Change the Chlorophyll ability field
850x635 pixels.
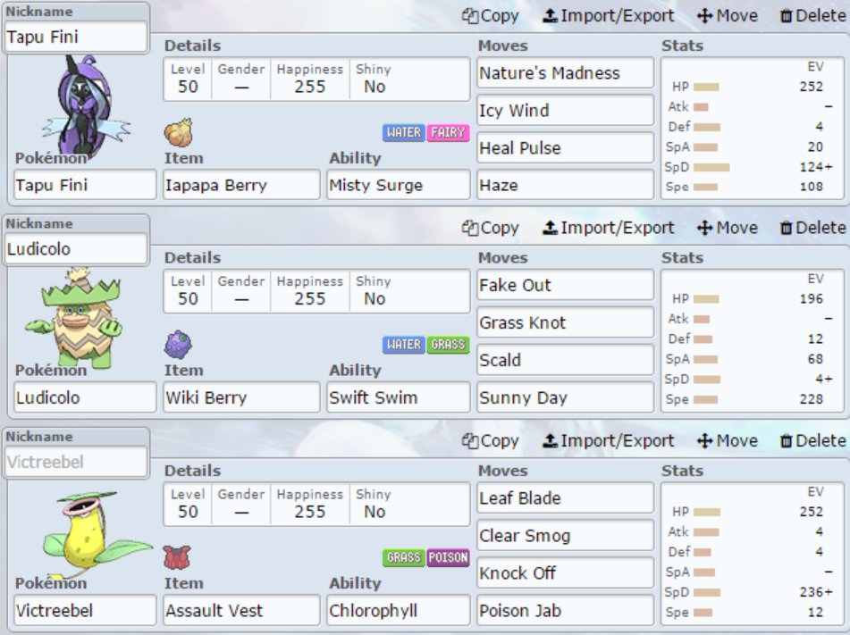(x=399, y=610)
